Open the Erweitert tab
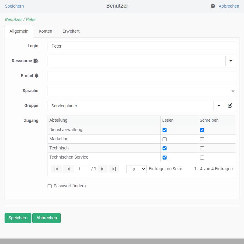This screenshot has width=244, height=244. (71, 31)
